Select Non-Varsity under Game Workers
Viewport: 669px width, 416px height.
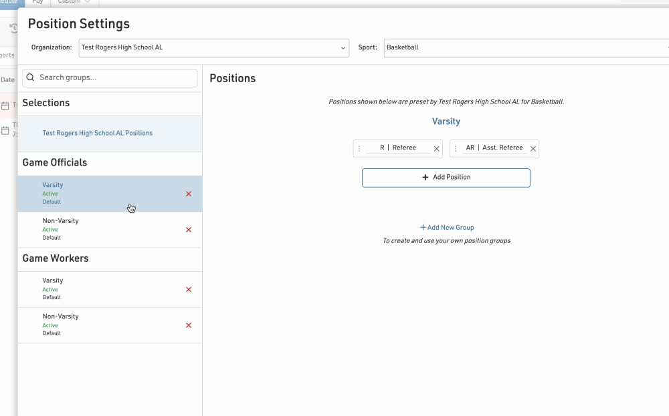point(60,317)
